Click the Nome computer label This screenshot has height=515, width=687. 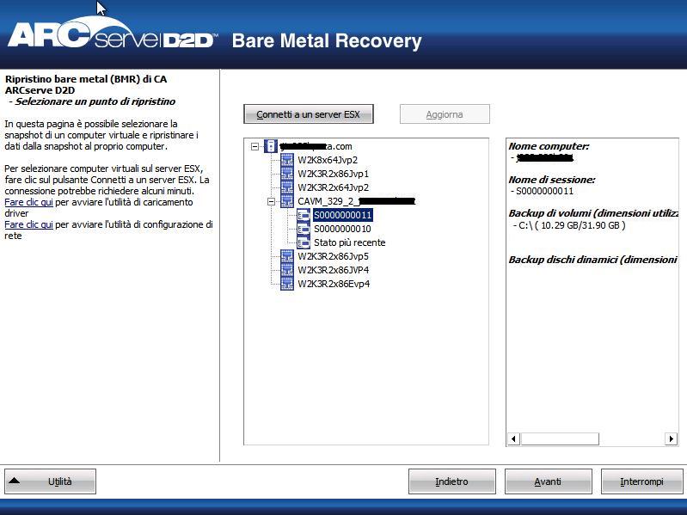click(549, 146)
